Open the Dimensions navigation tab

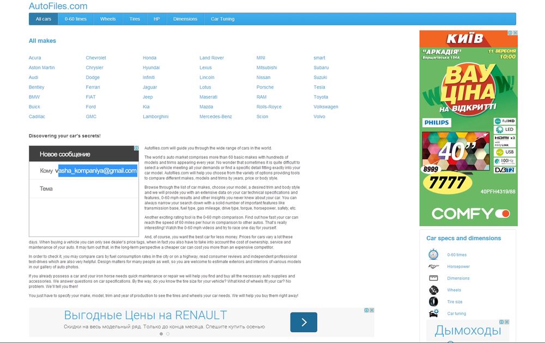click(185, 19)
